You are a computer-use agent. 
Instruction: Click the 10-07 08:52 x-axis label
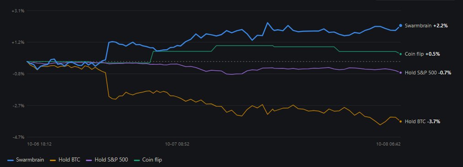[x=177, y=144]
